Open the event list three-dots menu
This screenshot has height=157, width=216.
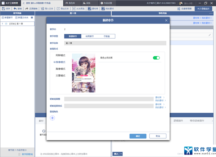211,13
